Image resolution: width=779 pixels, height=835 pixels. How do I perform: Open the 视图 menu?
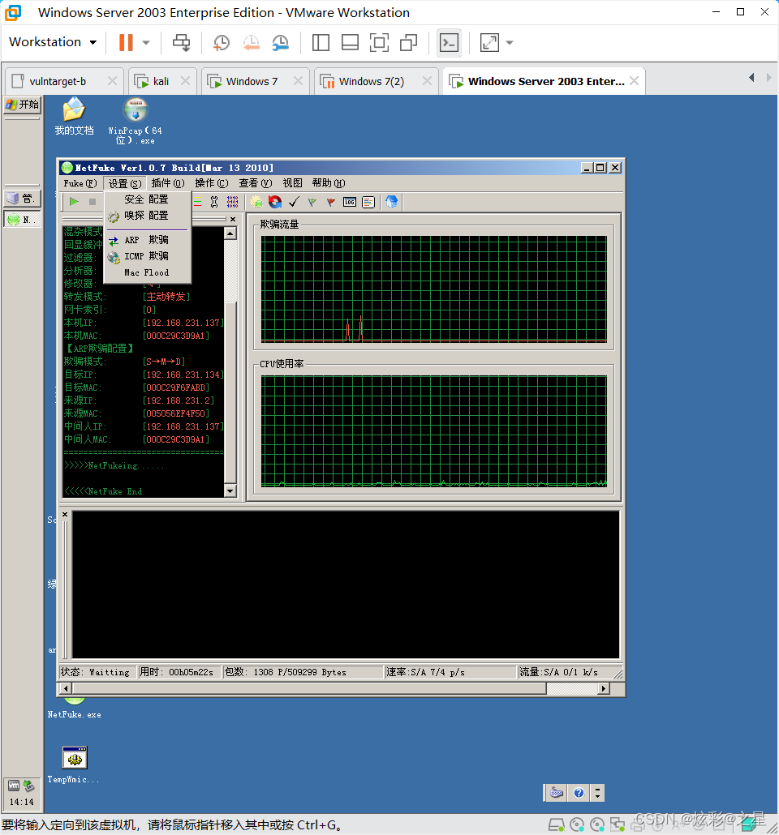[x=292, y=183]
